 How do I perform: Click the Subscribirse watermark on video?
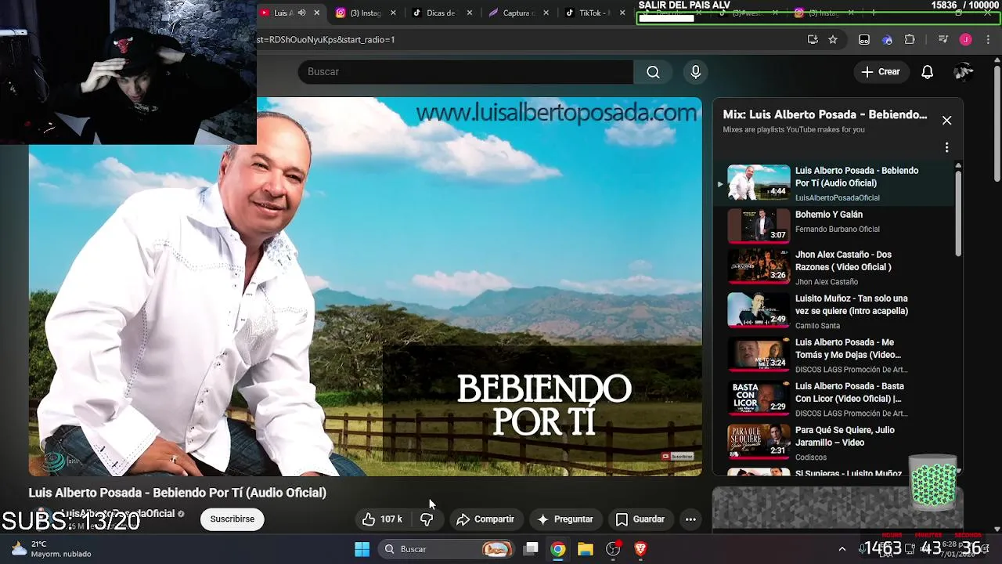click(678, 457)
